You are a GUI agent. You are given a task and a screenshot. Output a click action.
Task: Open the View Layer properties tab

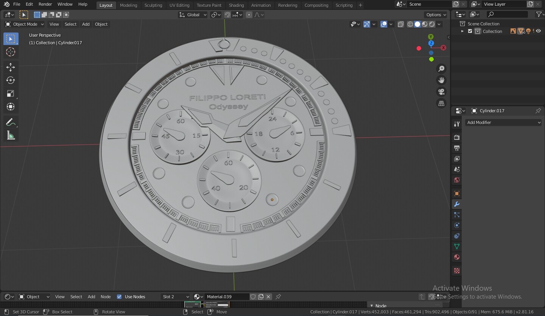(x=457, y=158)
